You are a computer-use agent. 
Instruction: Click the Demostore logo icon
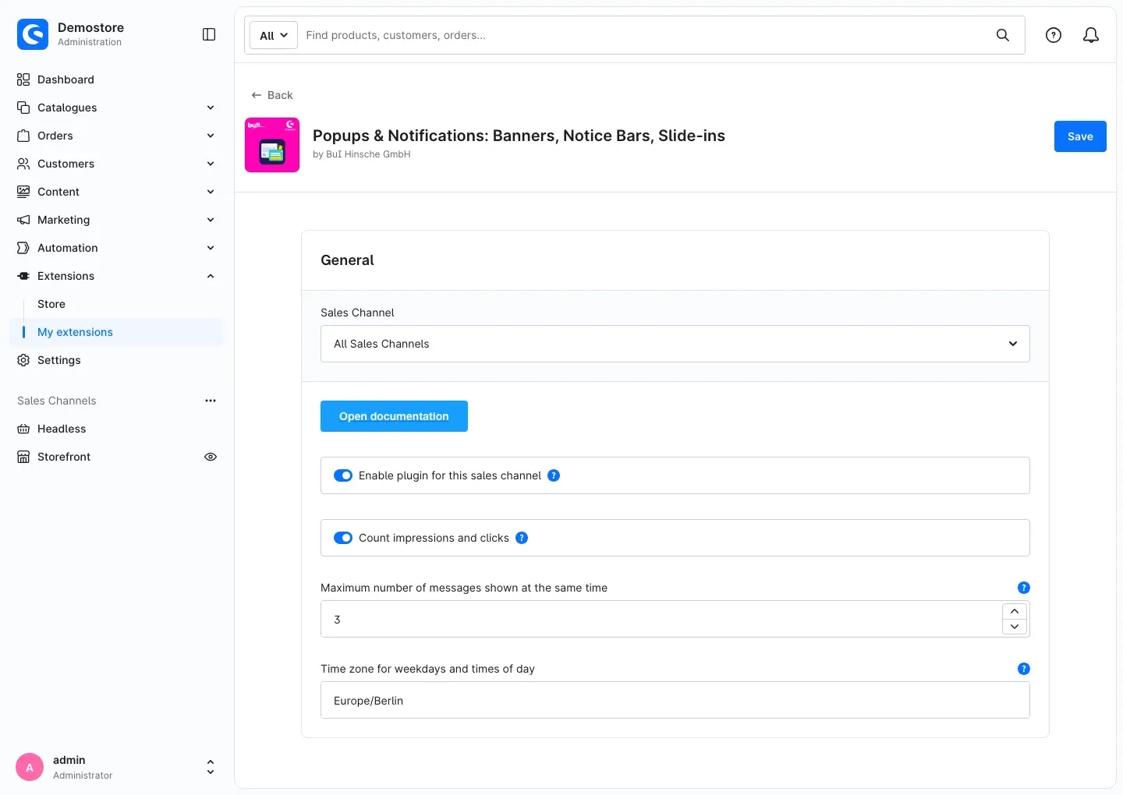tap(33, 34)
